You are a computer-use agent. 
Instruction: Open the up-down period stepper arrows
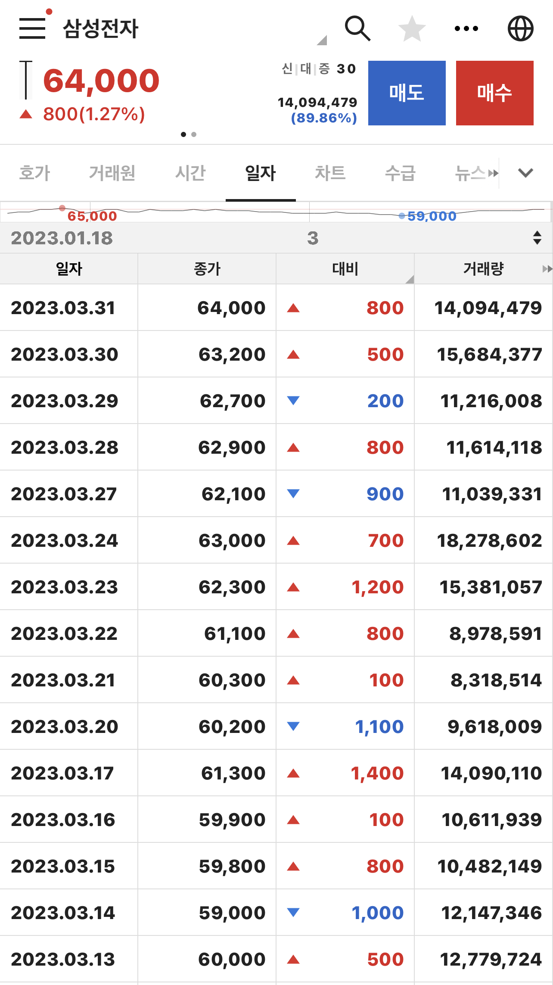[x=537, y=238]
